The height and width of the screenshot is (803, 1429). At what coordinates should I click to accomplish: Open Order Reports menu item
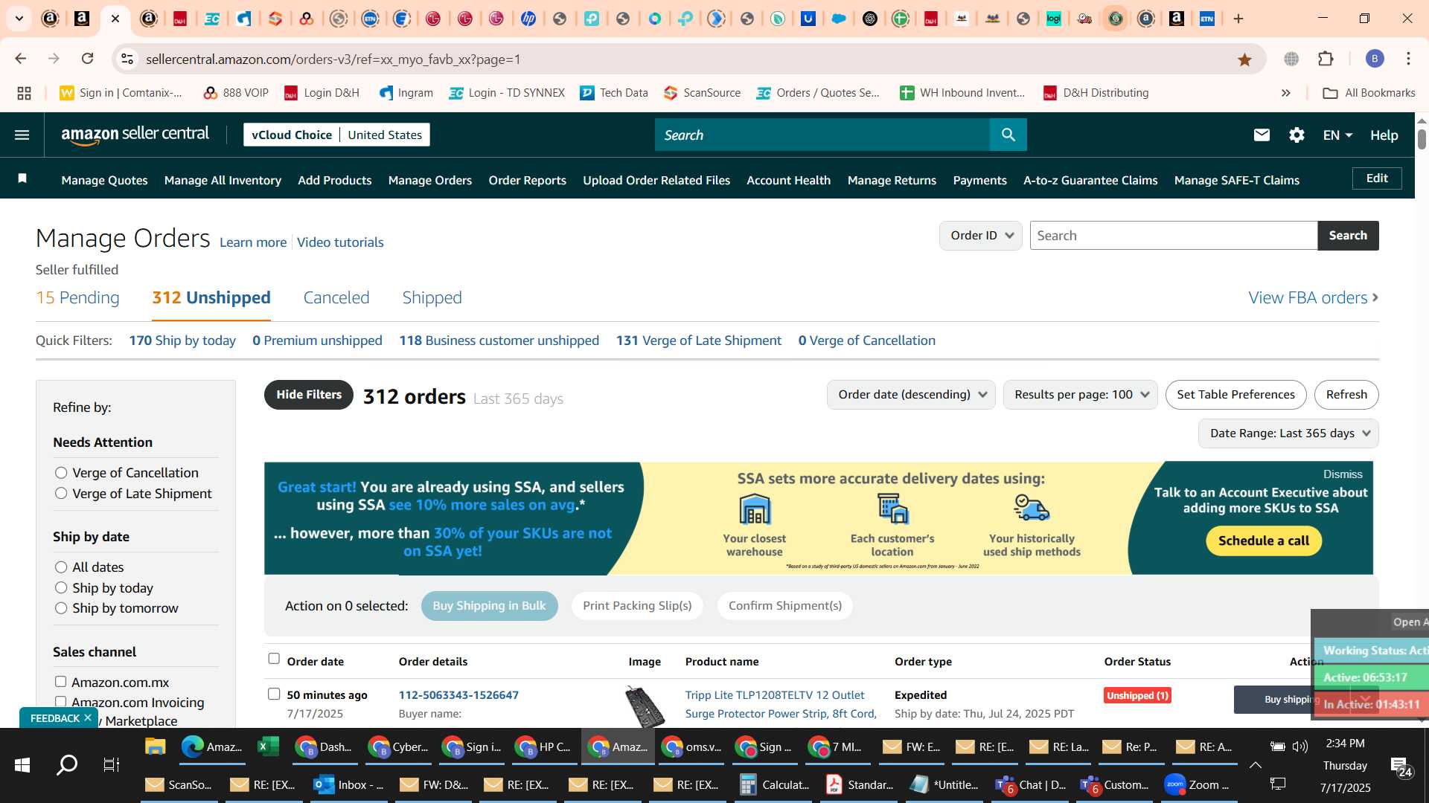click(x=527, y=181)
